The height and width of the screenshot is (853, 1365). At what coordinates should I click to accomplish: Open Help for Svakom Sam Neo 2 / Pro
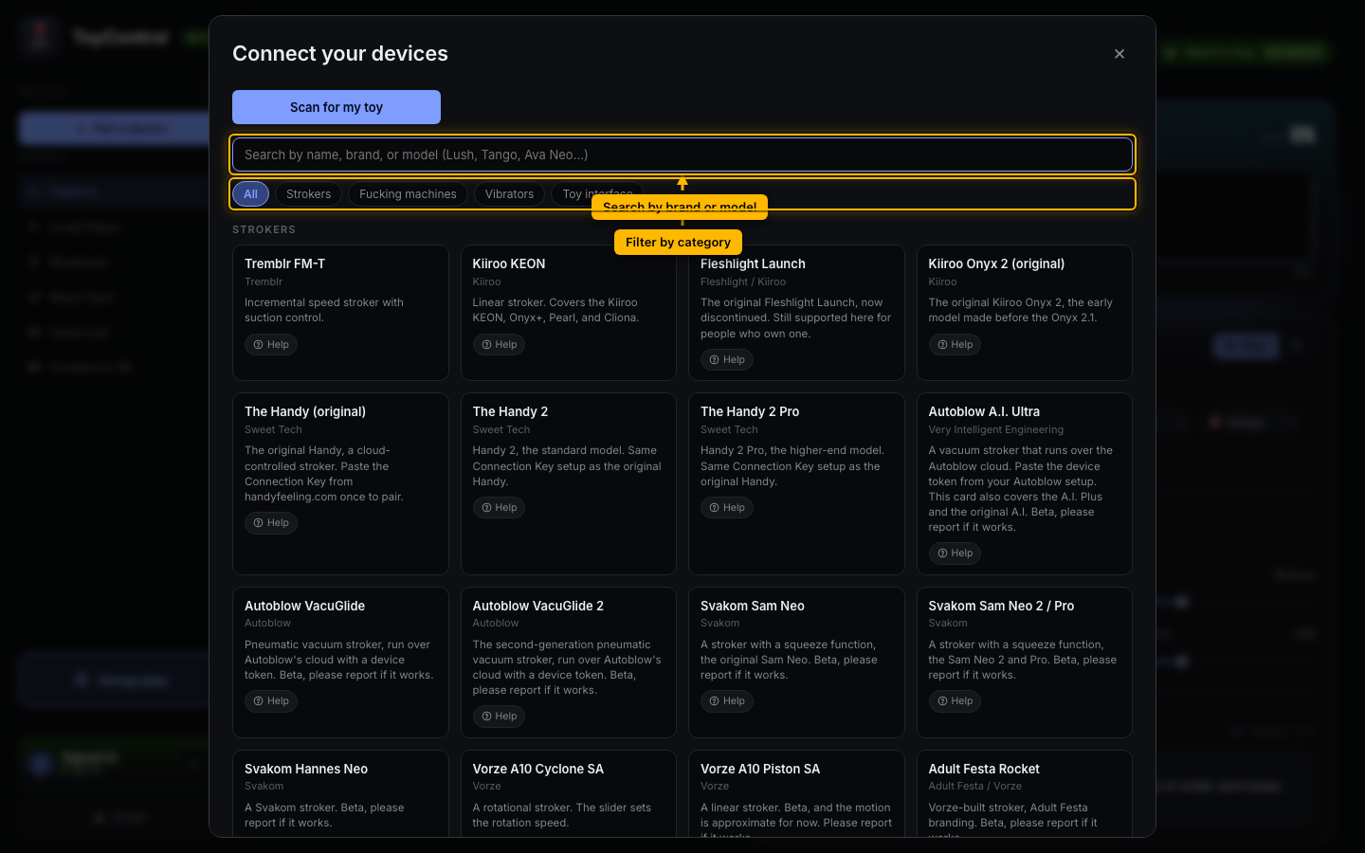click(955, 701)
